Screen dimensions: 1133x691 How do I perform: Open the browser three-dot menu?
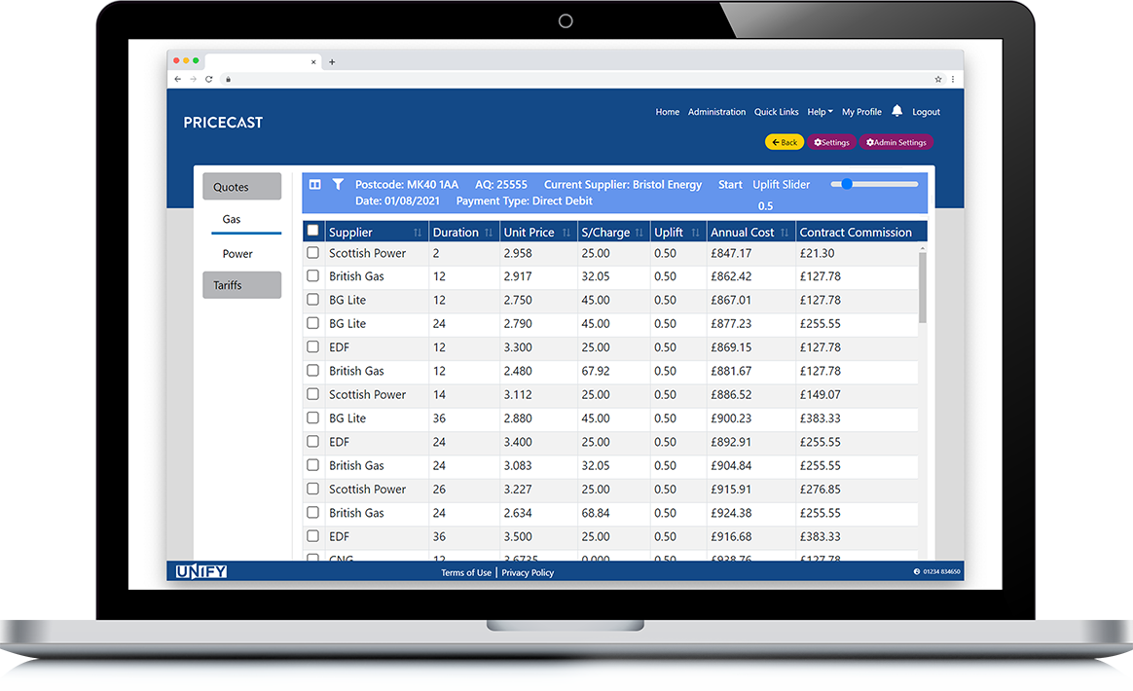(x=952, y=80)
